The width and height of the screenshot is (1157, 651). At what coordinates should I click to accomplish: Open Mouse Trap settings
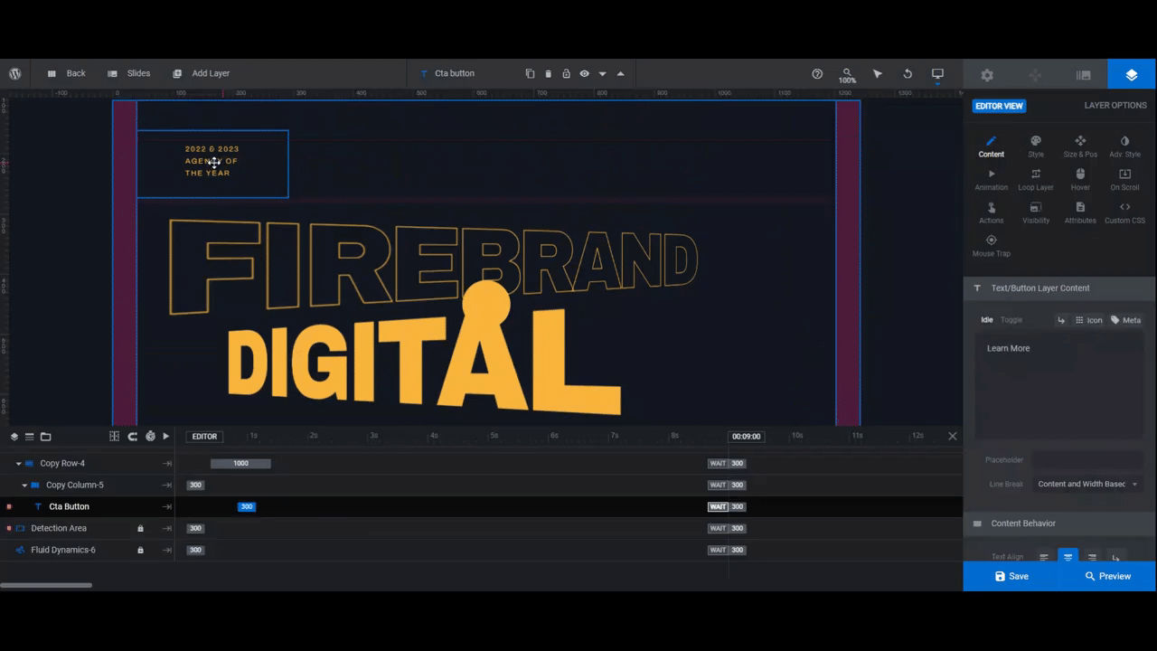click(x=992, y=246)
